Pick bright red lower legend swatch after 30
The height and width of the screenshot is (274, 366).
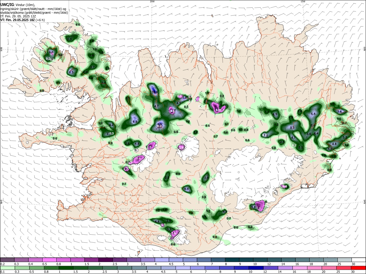[358, 268]
